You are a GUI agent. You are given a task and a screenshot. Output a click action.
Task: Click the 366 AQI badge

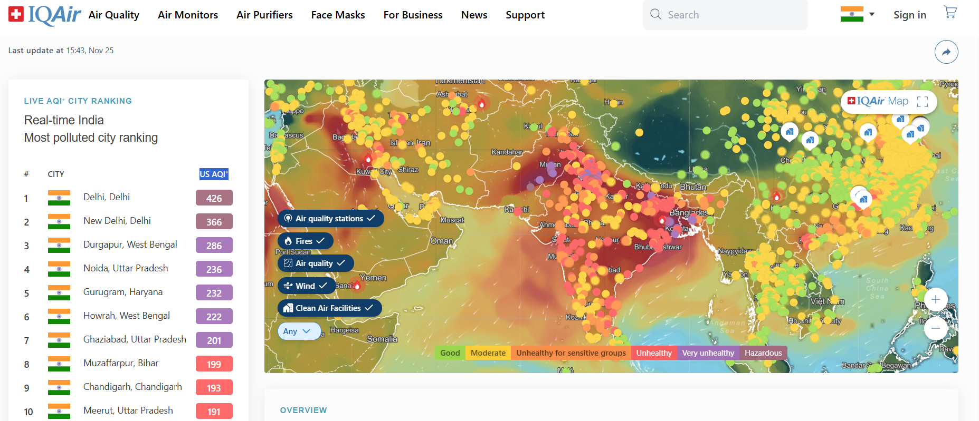coord(214,222)
